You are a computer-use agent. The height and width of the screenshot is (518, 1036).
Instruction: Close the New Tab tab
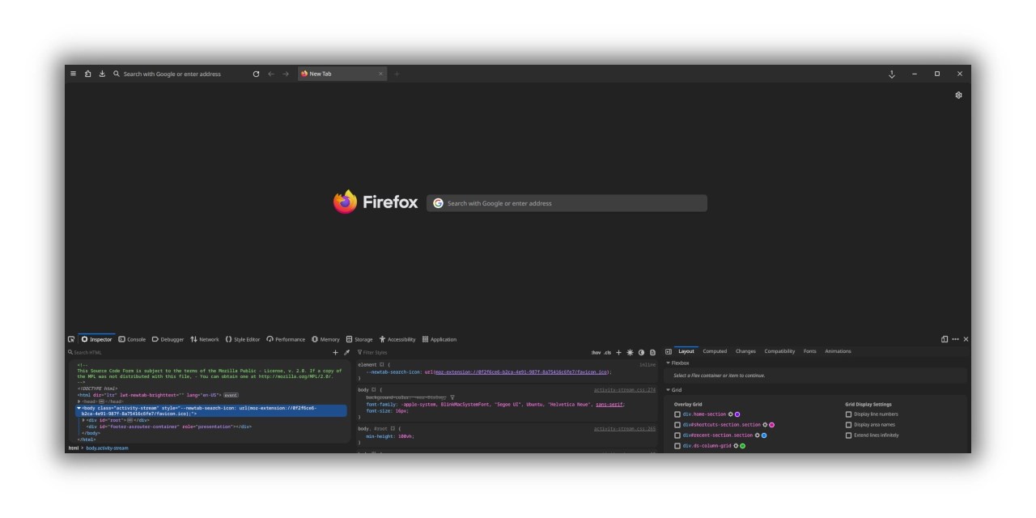380,74
